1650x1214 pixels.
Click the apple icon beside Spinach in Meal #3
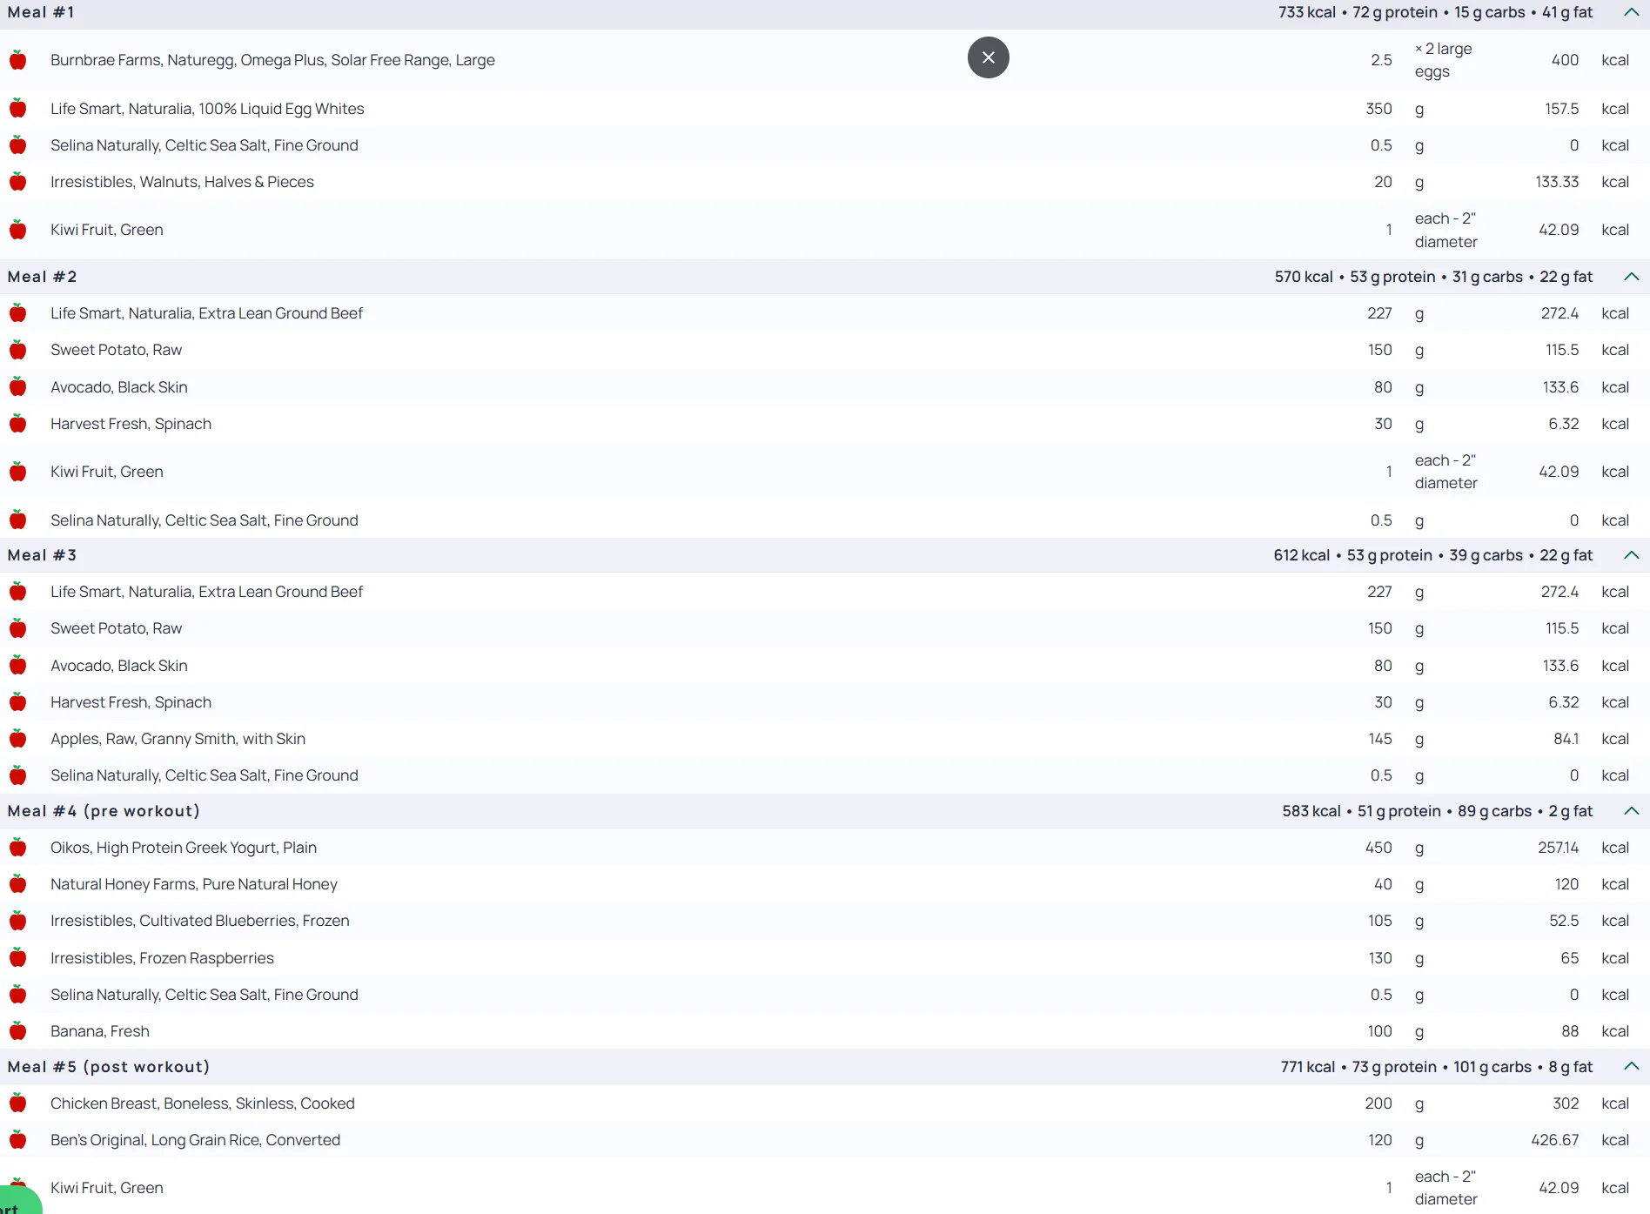[17, 702]
